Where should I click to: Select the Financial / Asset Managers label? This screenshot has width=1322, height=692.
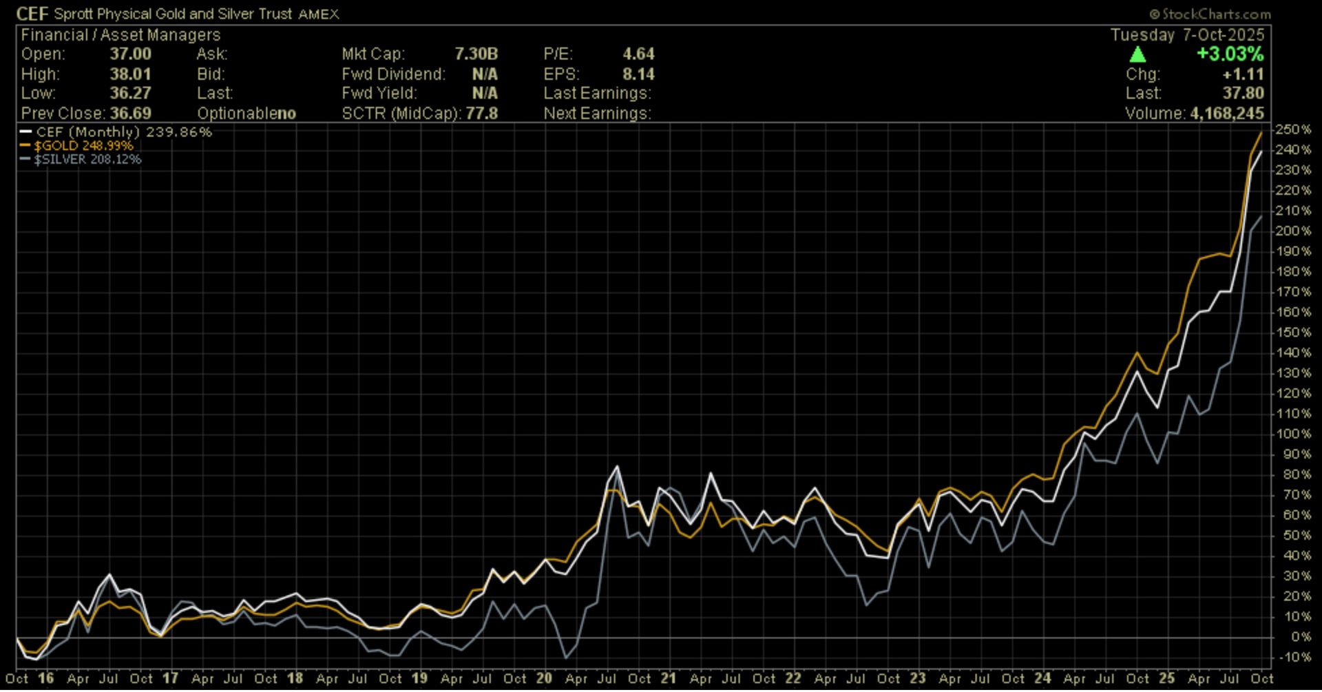pyautogui.click(x=120, y=35)
